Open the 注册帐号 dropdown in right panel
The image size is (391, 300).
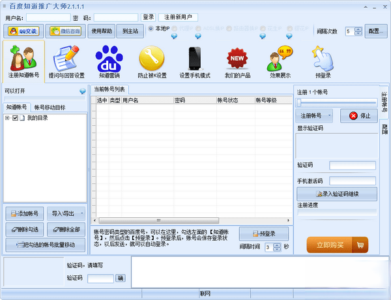tap(315, 116)
